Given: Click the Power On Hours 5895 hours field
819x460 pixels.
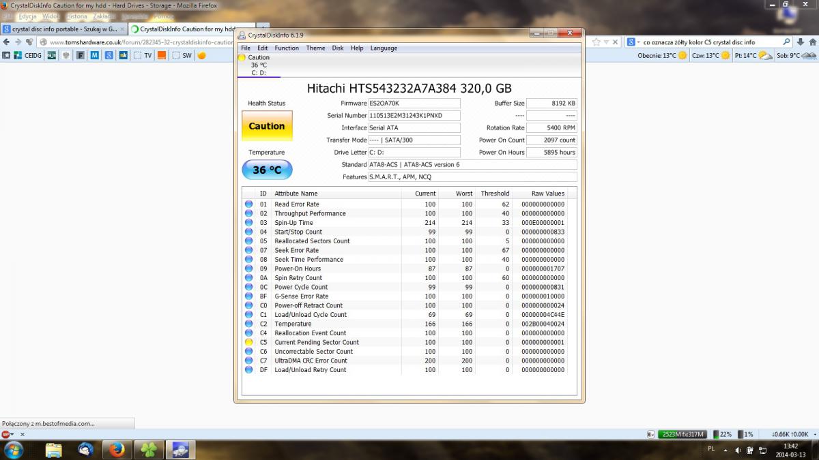Looking at the screenshot, I should coord(552,153).
